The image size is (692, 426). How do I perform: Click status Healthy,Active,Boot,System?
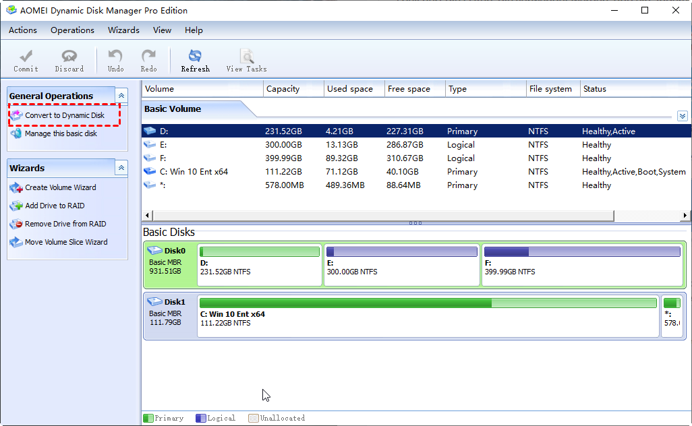(634, 172)
